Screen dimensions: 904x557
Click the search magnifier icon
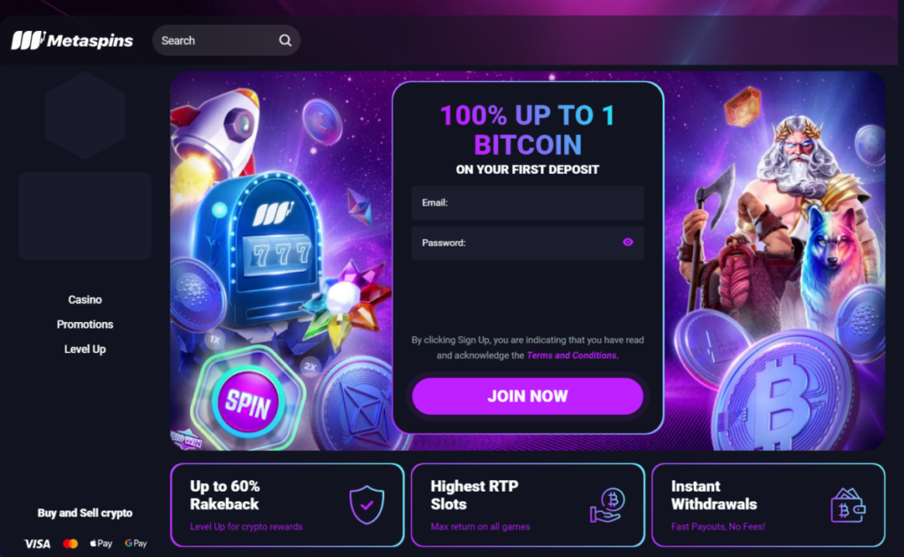pyautogui.click(x=285, y=41)
